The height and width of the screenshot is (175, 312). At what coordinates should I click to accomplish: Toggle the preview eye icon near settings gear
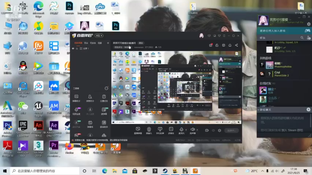pyautogui.click(x=213, y=130)
